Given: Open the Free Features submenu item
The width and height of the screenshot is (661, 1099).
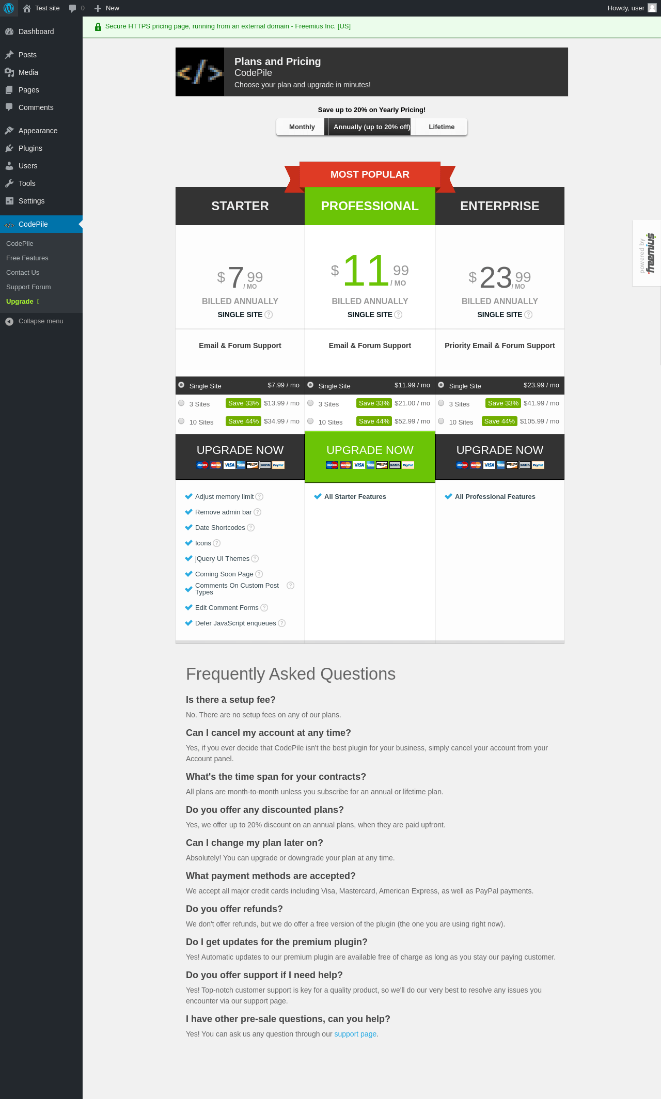Looking at the screenshot, I should point(41,258).
